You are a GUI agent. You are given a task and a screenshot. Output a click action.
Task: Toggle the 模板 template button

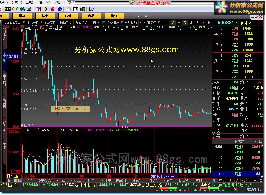tap(18, 180)
